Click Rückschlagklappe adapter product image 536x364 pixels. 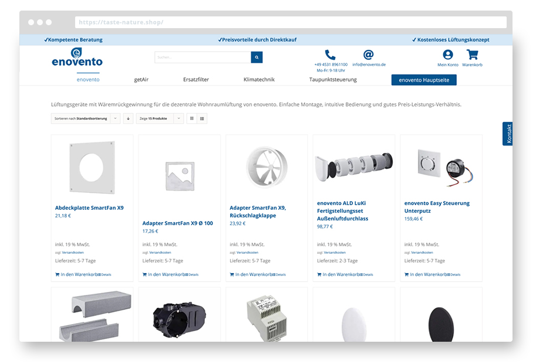pyautogui.click(x=267, y=167)
